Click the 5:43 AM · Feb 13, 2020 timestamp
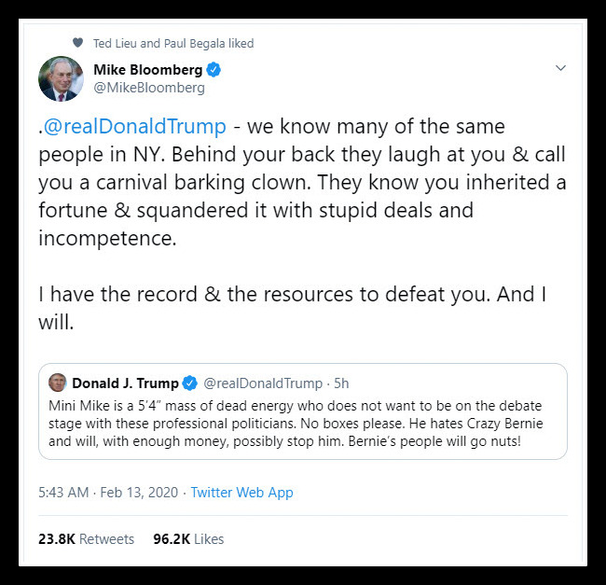 (106, 492)
